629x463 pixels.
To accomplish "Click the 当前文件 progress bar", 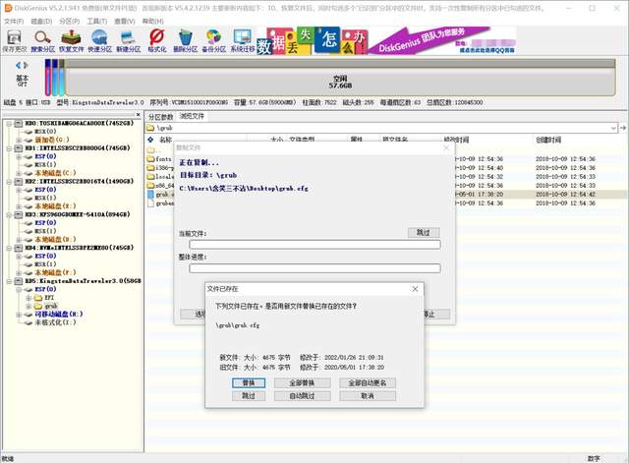I will click(314, 245).
